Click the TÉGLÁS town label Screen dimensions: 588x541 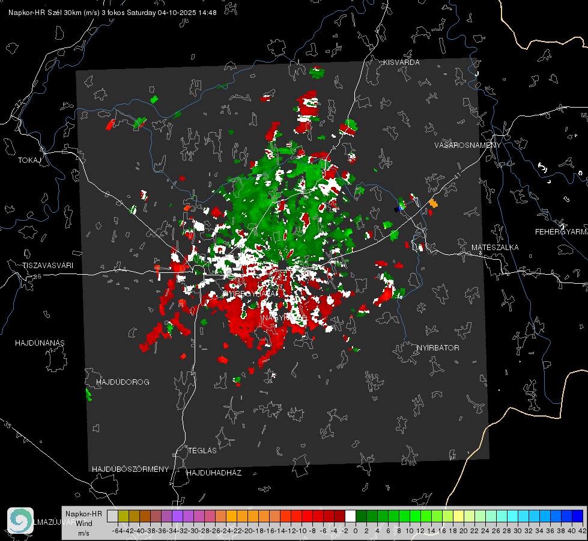tap(202, 450)
